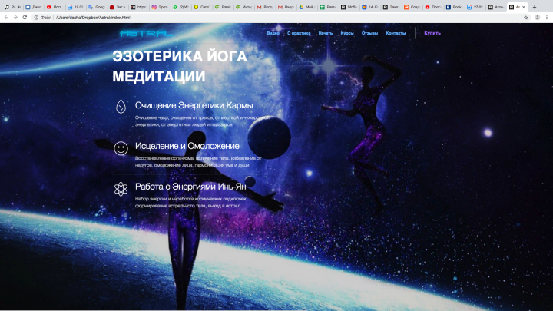Screen dimensions: 553x311
Task: Open the Контакты navigation link
Action: (x=396, y=33)
